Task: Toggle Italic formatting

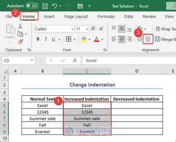Action: (46, 39)
